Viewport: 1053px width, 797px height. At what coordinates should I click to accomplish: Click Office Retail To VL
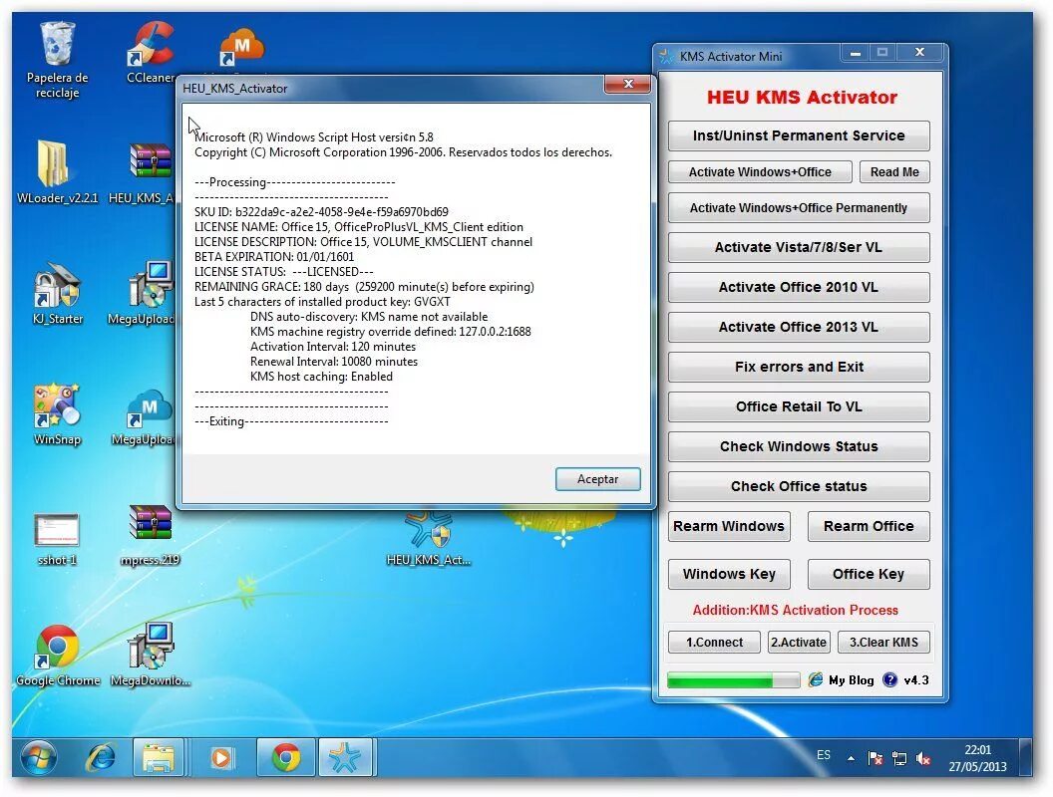[x=799, y=406]
